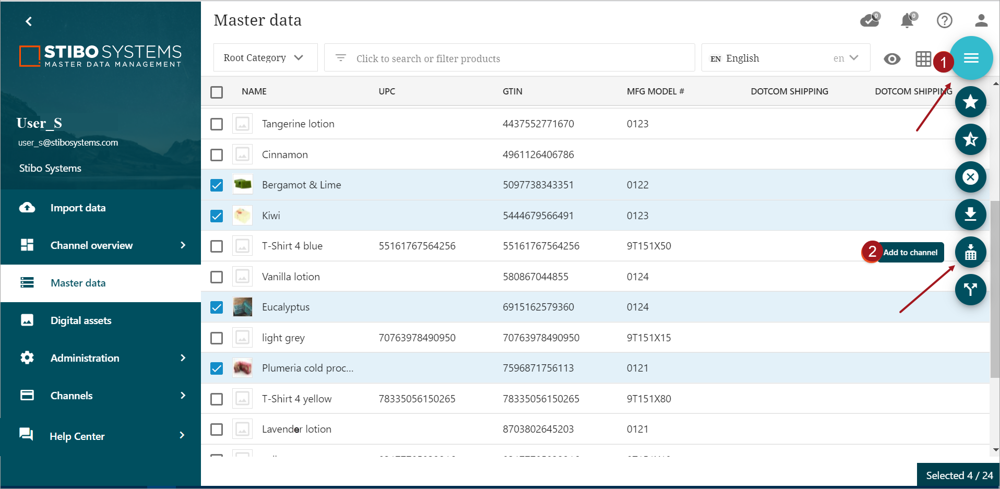Open Digital assets in sidebar

click(81, 320)
